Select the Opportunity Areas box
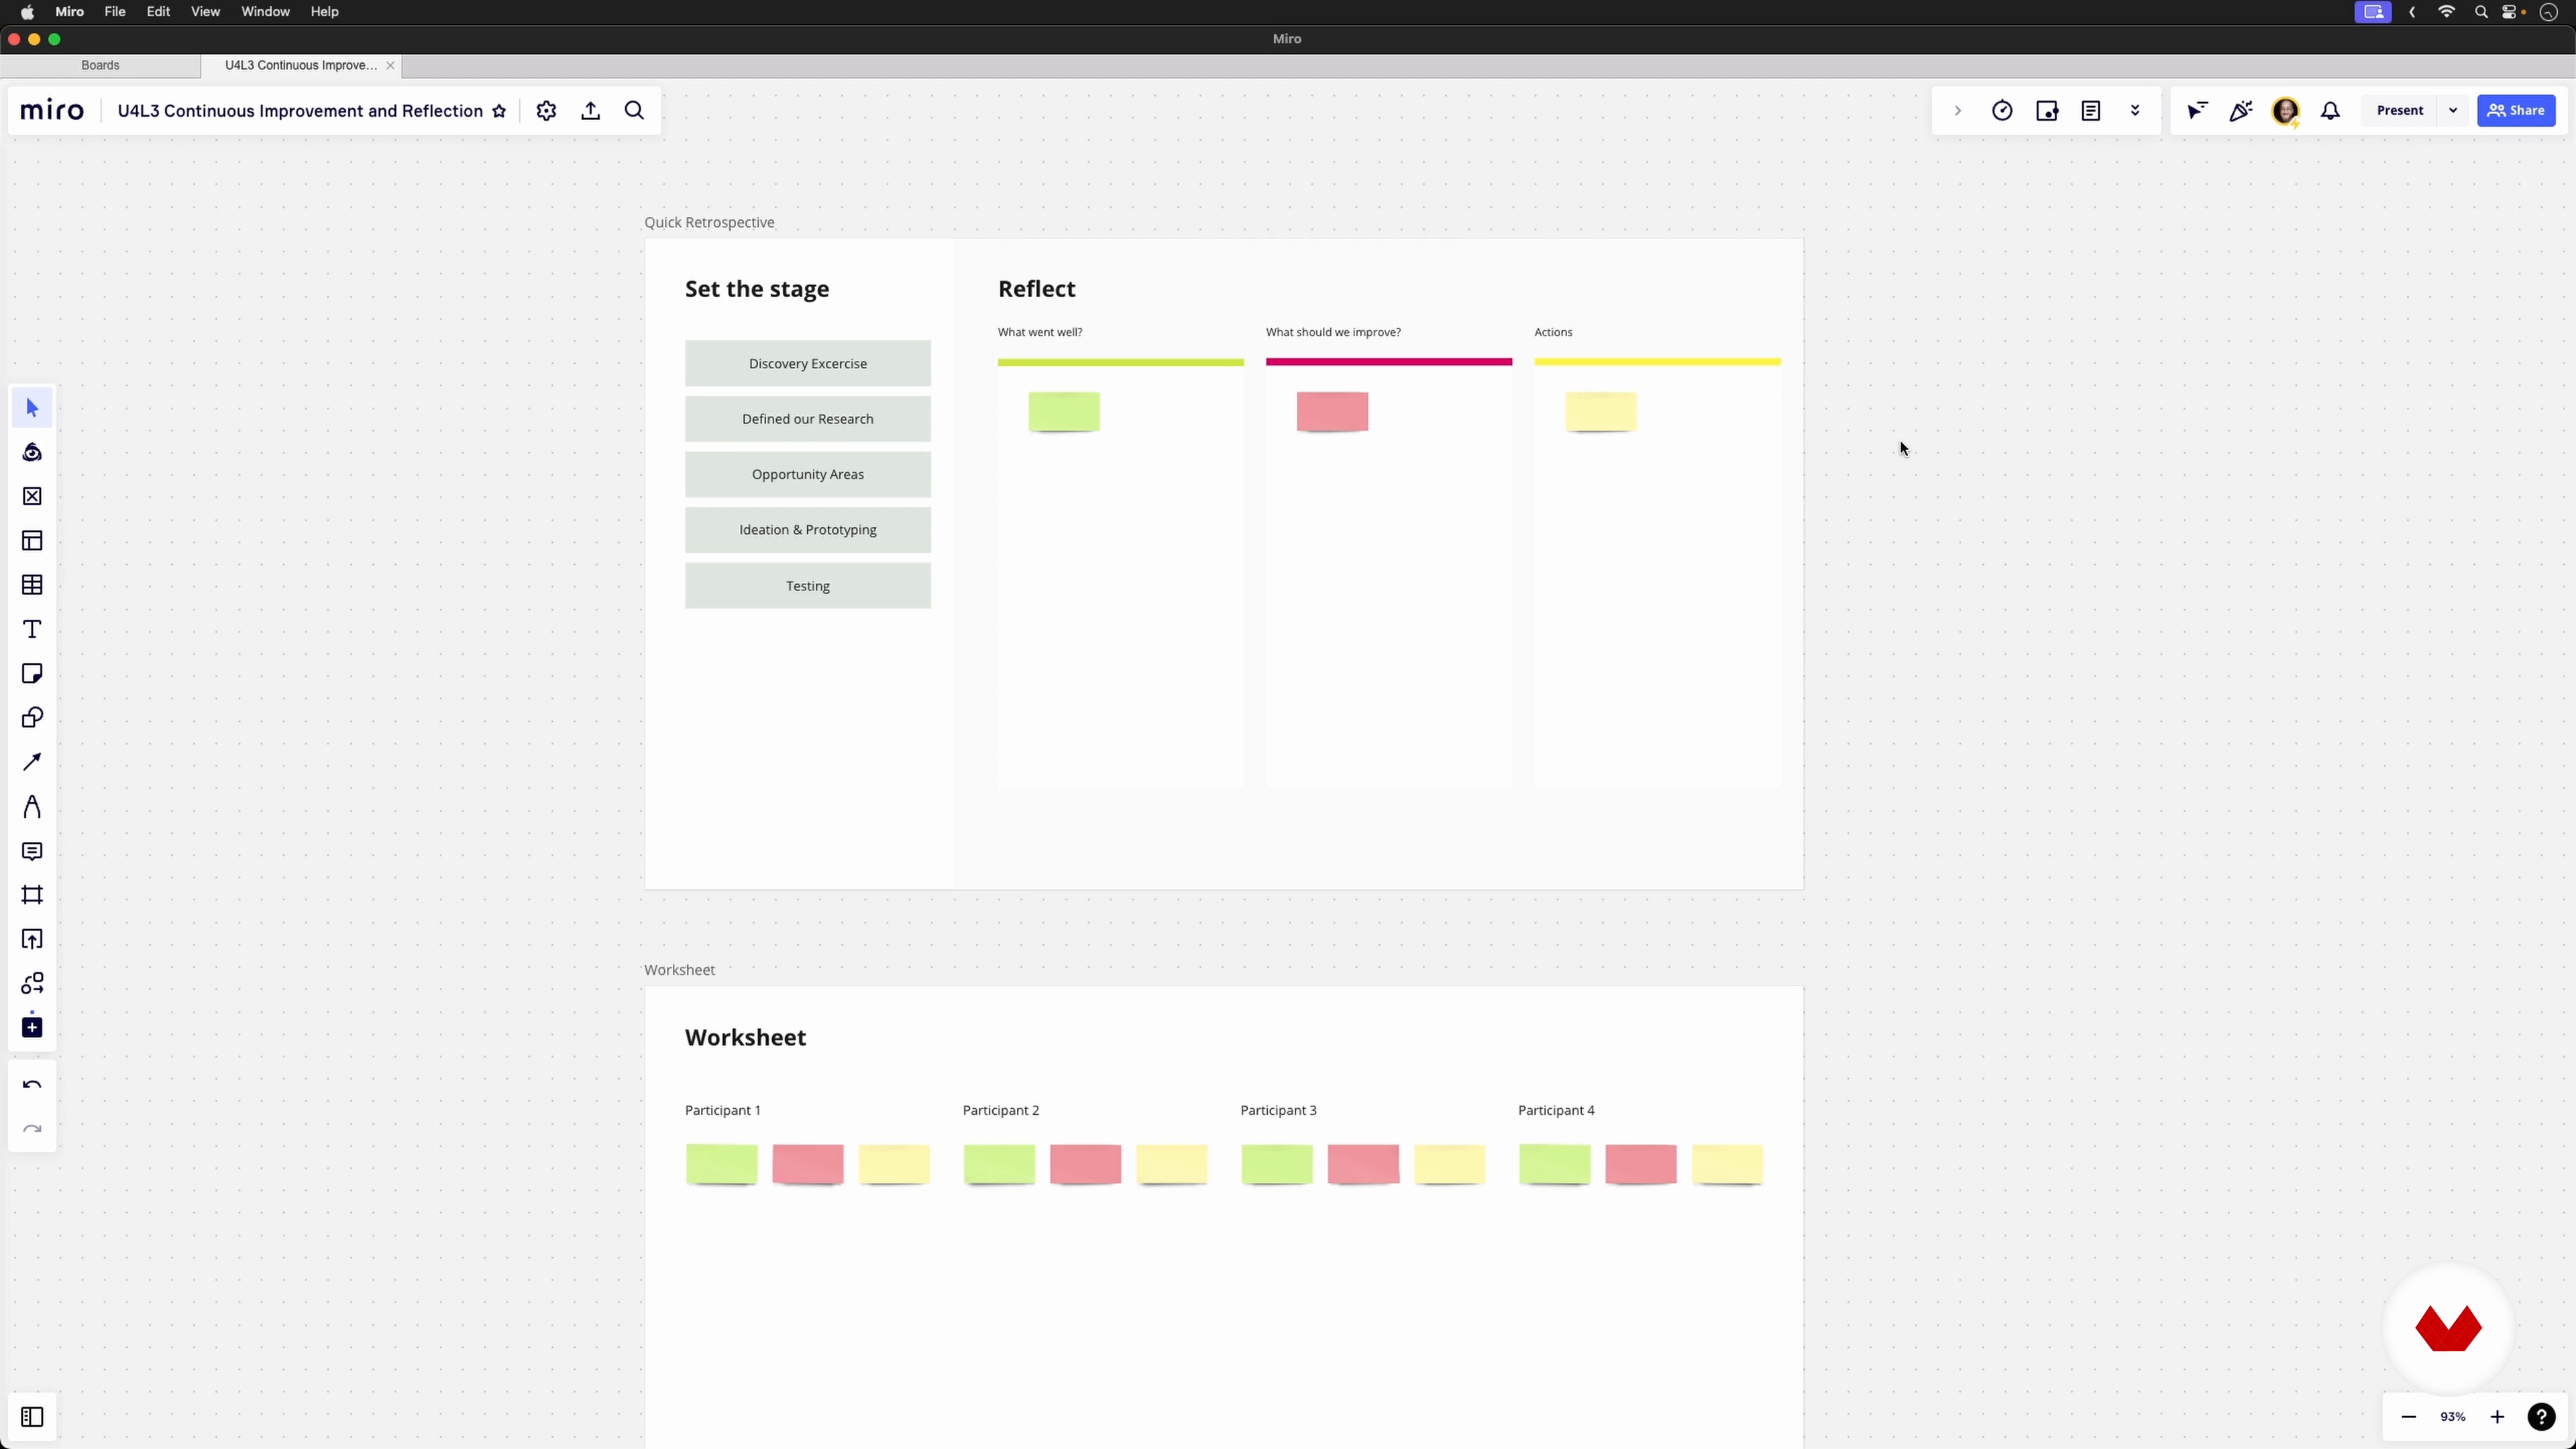The width and height of the screenshot is (2576, 1449). coord(808,475)
